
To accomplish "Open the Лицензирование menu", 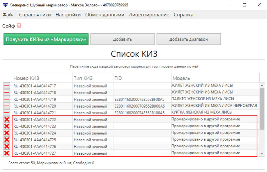I will (x=149, y=15).
